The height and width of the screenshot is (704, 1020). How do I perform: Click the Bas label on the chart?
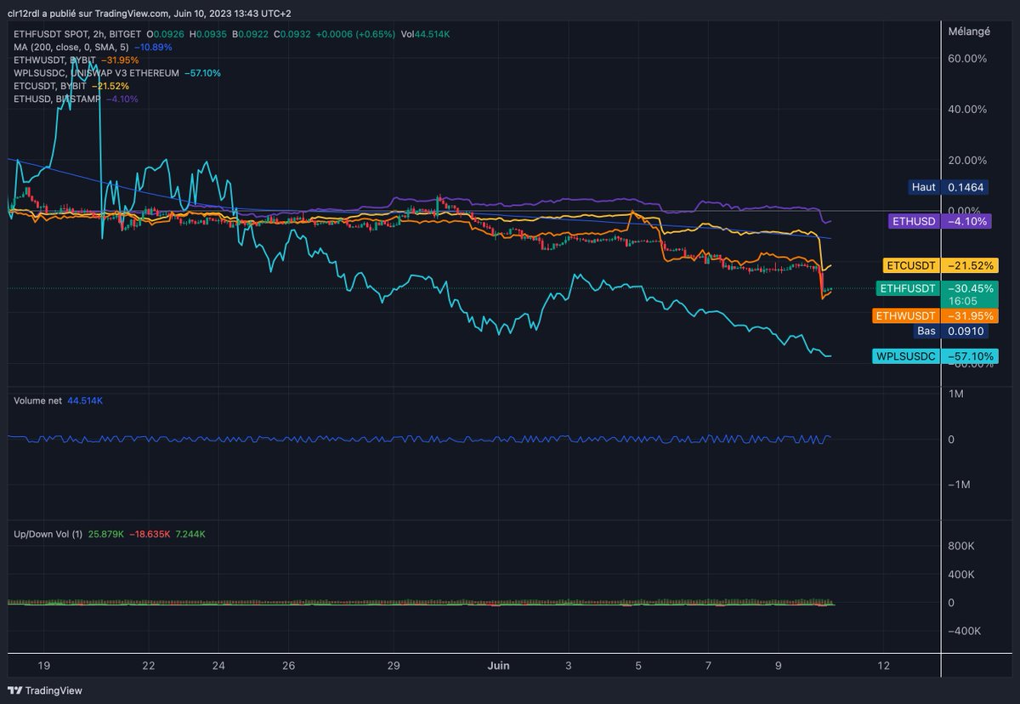[926, 331]
